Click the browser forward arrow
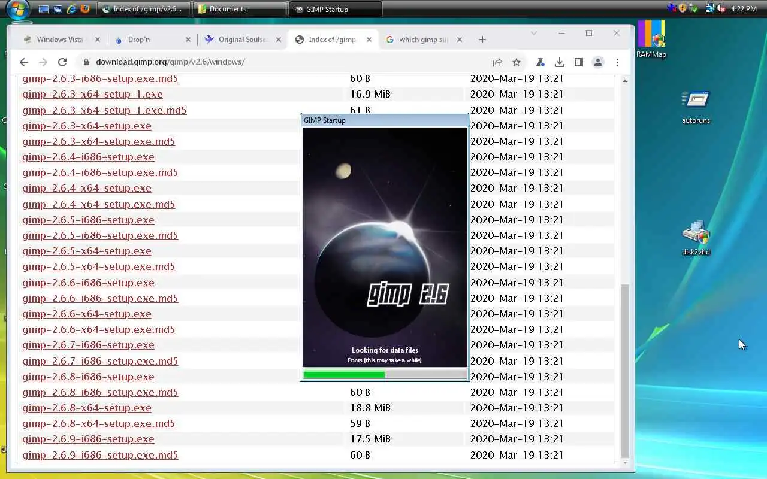 (43, 62)
